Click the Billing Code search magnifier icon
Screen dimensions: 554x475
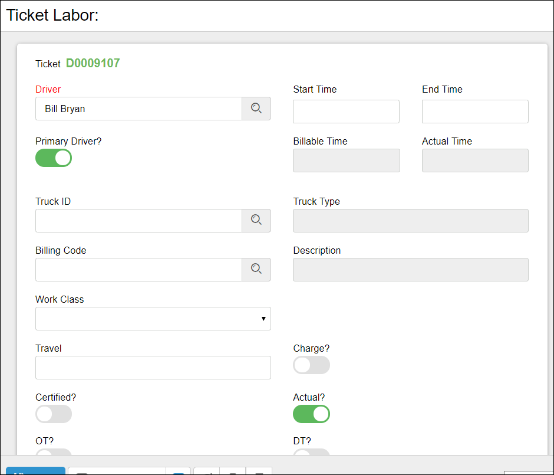[x=256, y=270]
